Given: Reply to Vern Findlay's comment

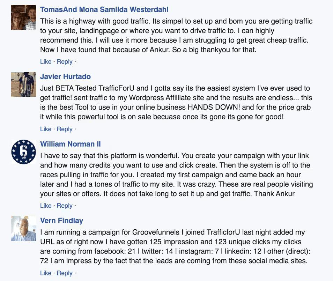Looking at the screenshot, I should pos(65,273).
